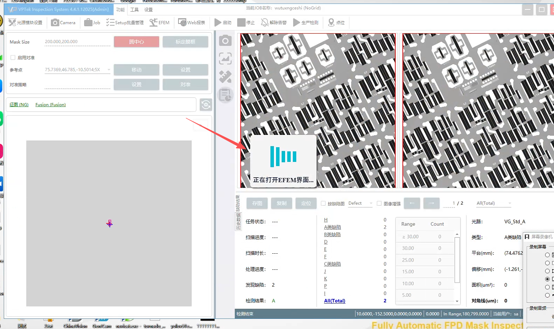Open the Defect dropdown list

pyautogui.click(x=371, y=203)
